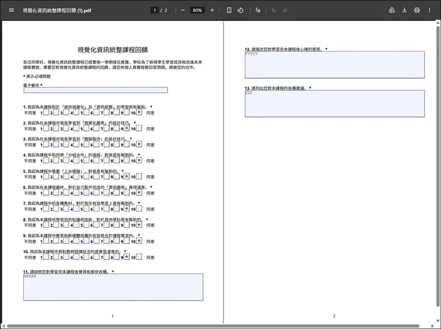441x329 pixels.
Task: Print the PDF document
Action: coord(417,10)
